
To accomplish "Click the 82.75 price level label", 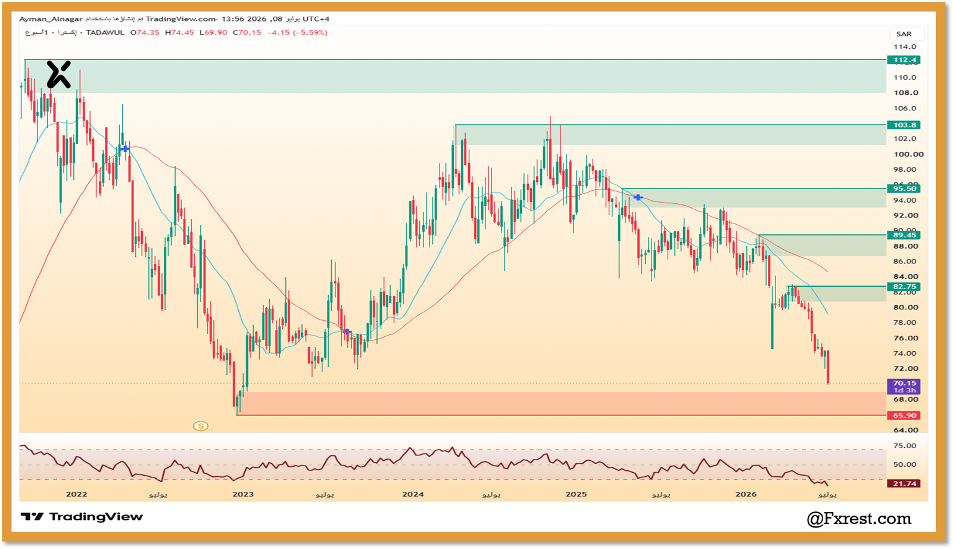I will click(x=904, y=287).
